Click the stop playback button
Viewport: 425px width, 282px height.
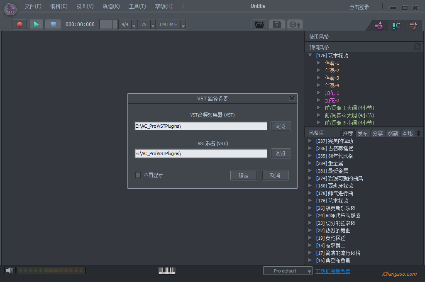click(54, 24)
